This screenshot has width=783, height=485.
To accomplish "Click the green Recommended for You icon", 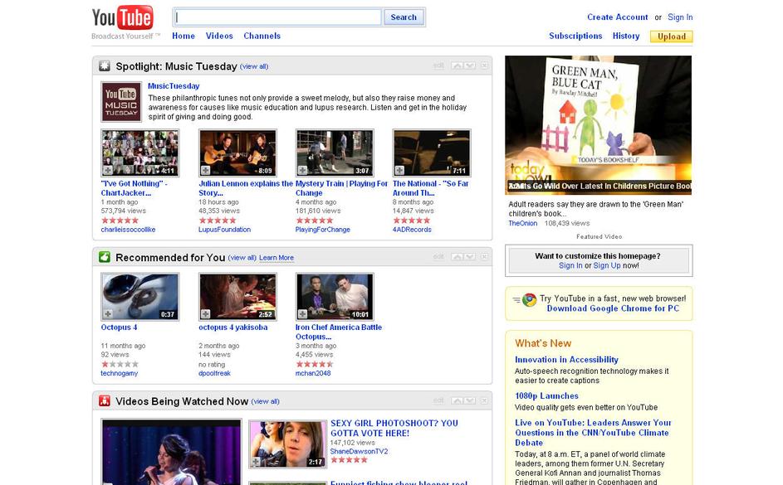I will click(x=105, y=257).
